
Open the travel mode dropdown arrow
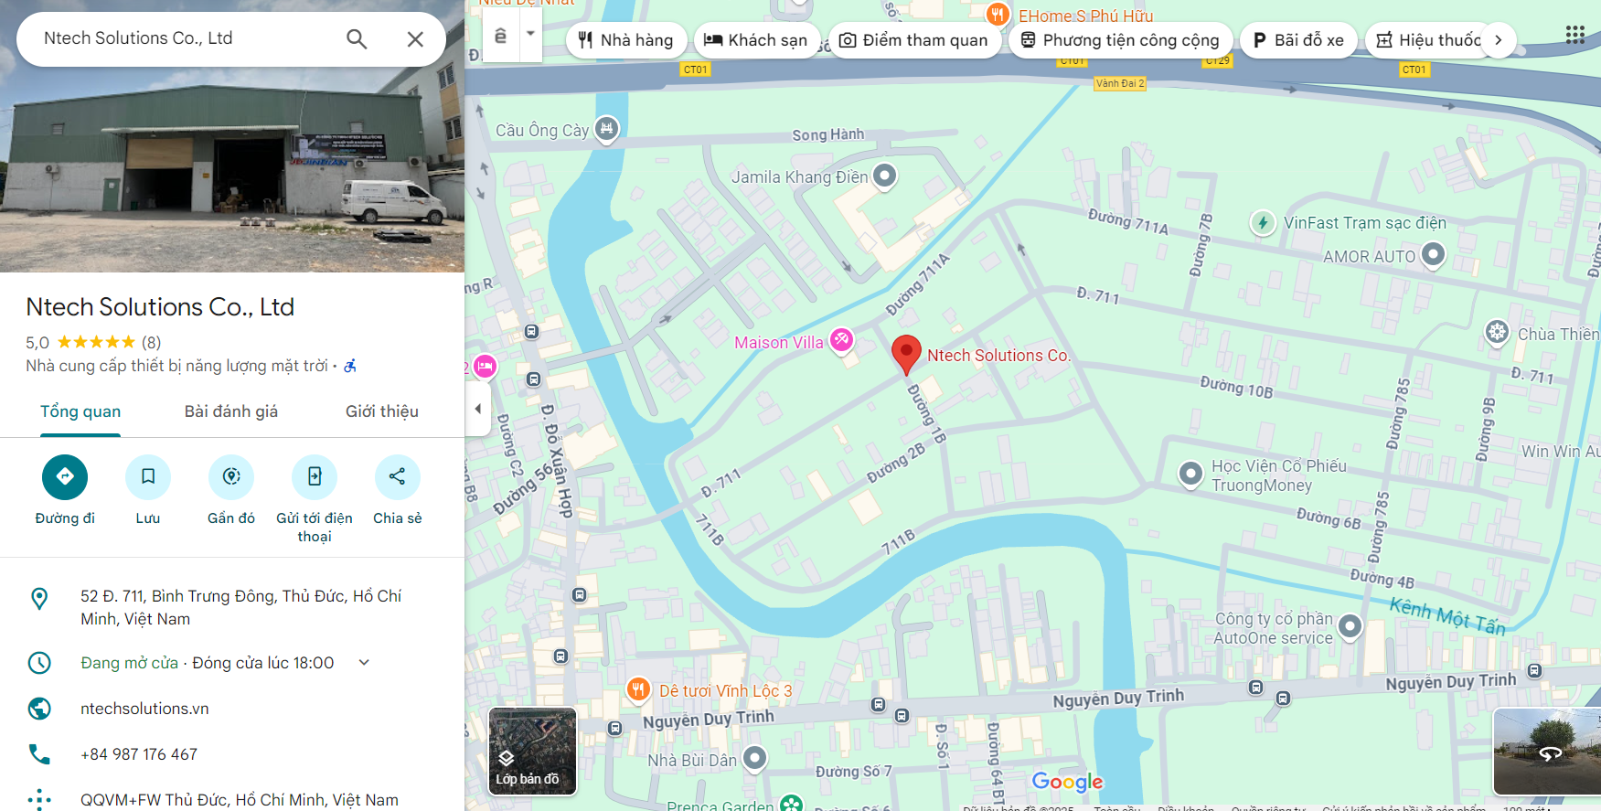pyautogui.click(x=530, y=34)
